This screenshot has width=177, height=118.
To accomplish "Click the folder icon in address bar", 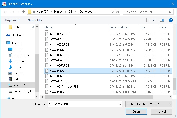I will point(30,12).
